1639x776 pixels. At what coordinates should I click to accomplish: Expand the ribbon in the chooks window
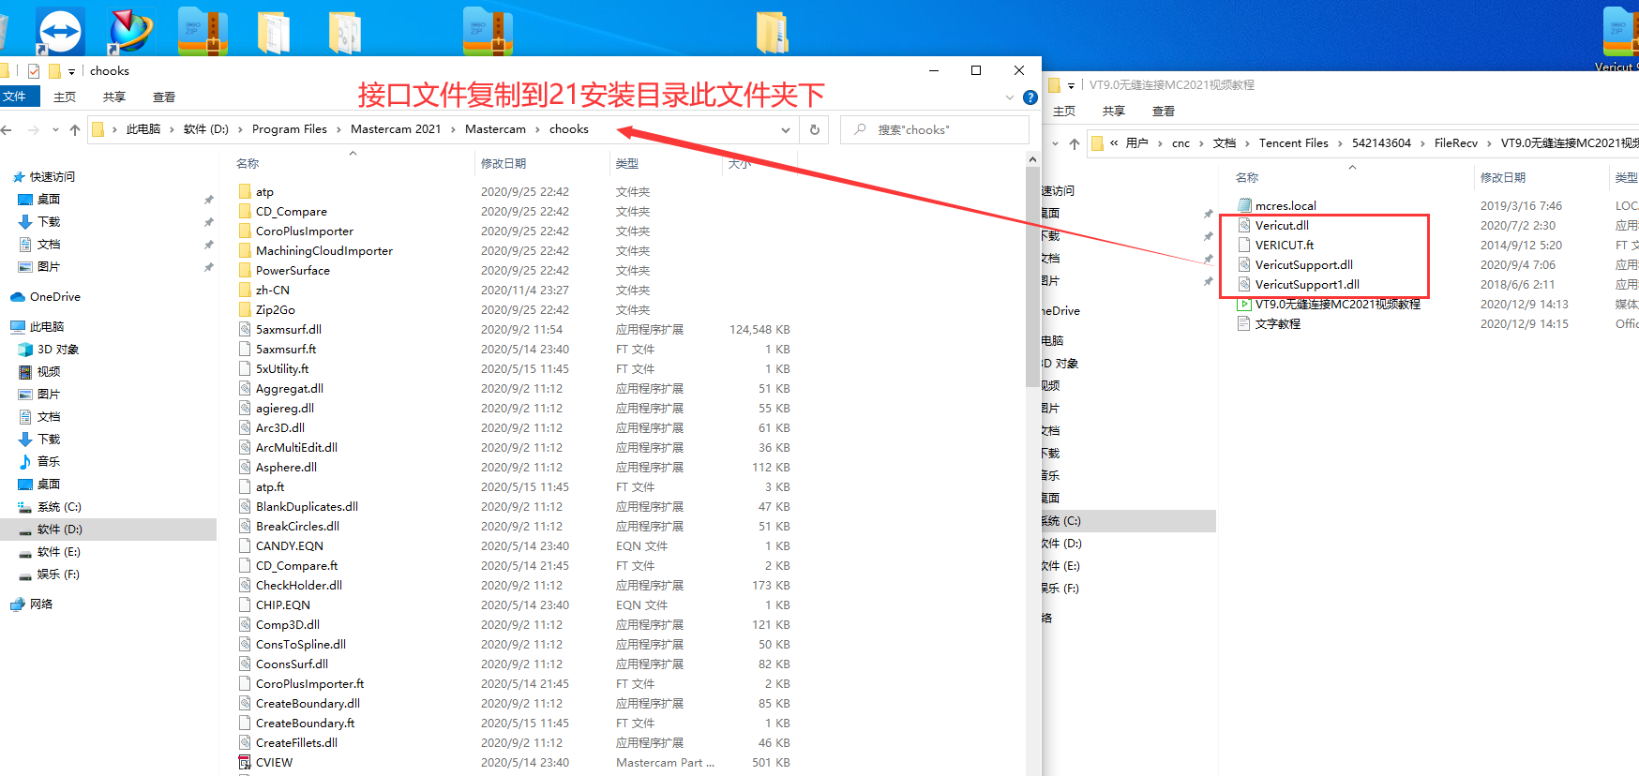point(1010,97)
